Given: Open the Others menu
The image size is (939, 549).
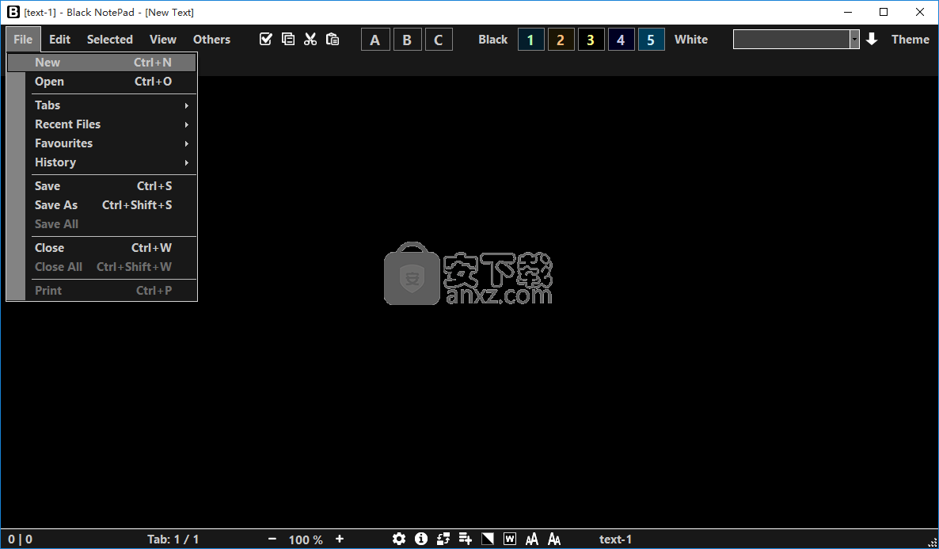Looking at the screenshot, I should click(x=211, y=40).
